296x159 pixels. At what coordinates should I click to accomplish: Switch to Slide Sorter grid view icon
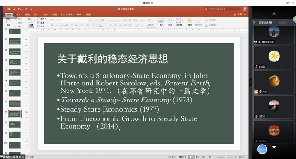[x=198, y=157]
